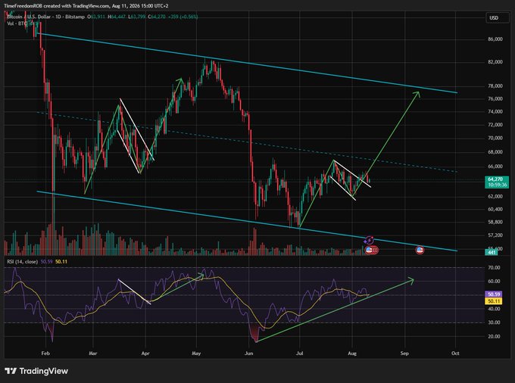Click the 62,000 price axis label
This screenshot has width=515, height=383.
(x=495, y=196)
